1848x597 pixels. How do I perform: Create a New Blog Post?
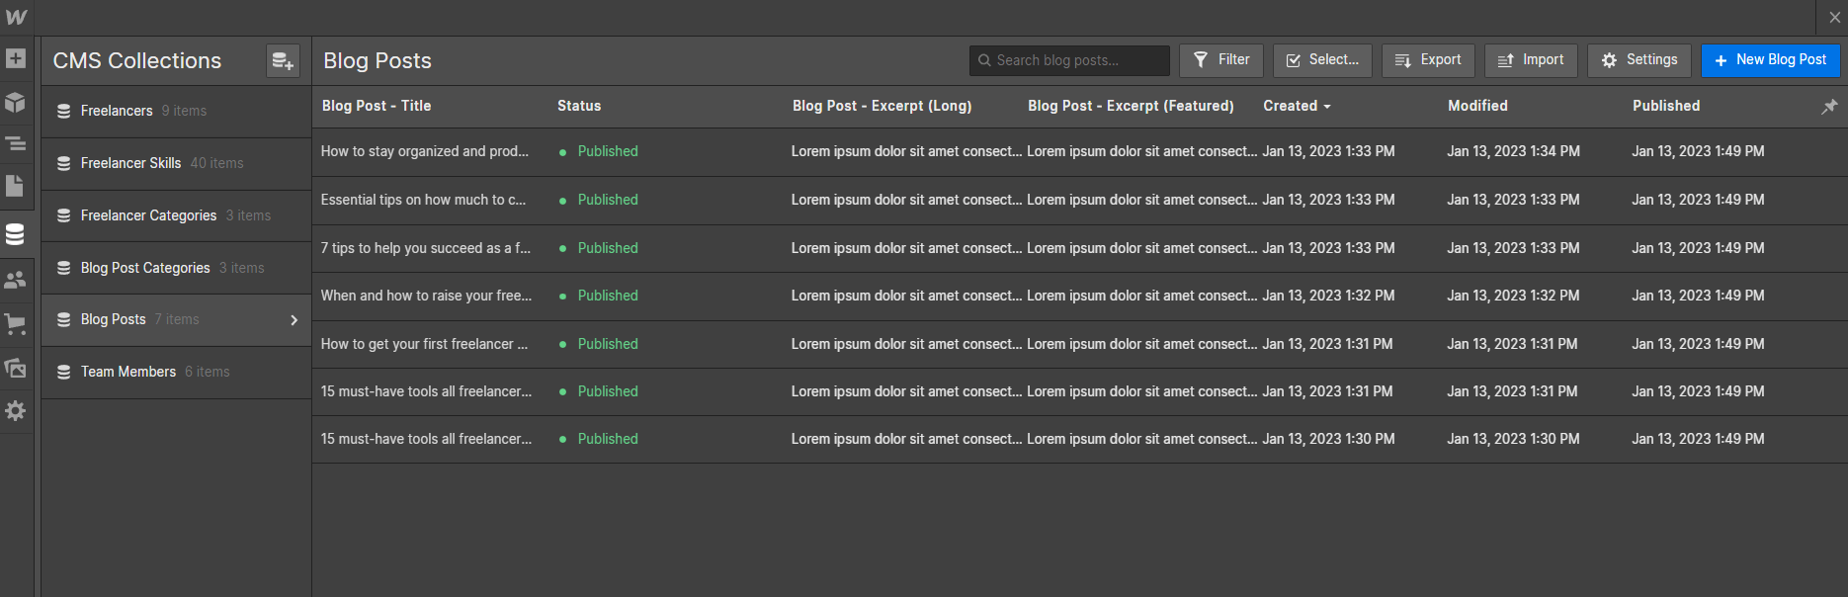click(x=1771, y=60)
